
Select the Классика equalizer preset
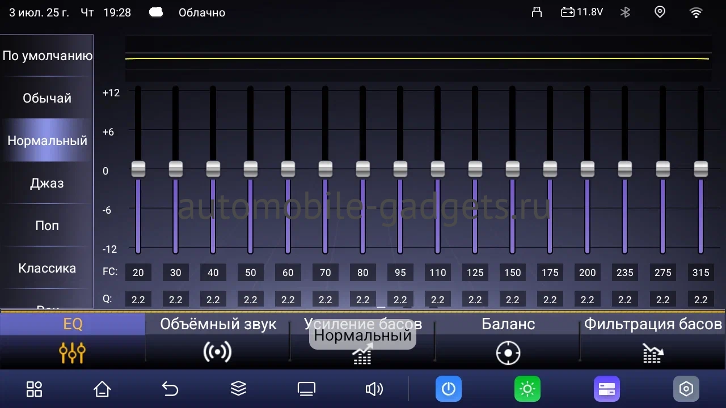click(47, 268)
